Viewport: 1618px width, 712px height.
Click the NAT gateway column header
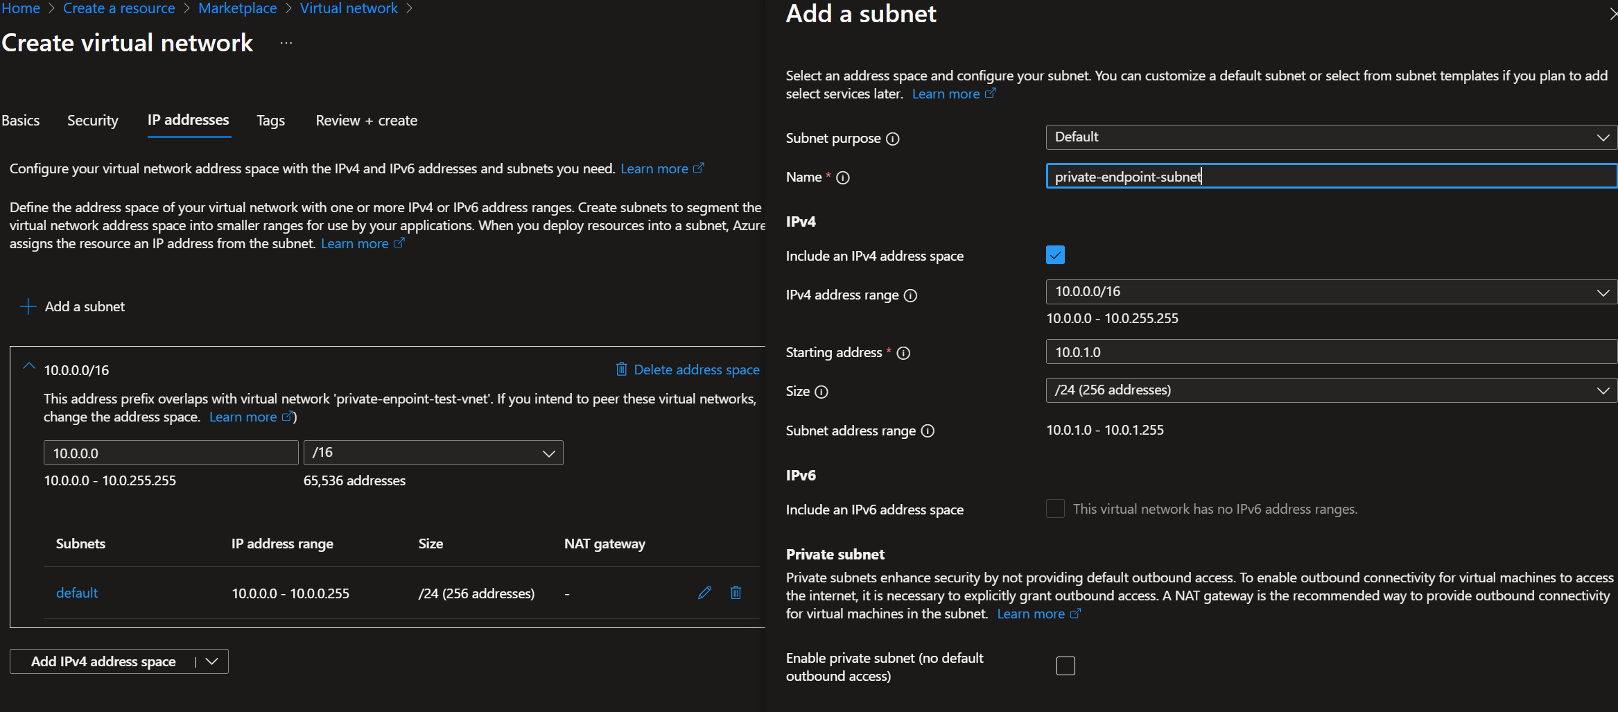604,544
